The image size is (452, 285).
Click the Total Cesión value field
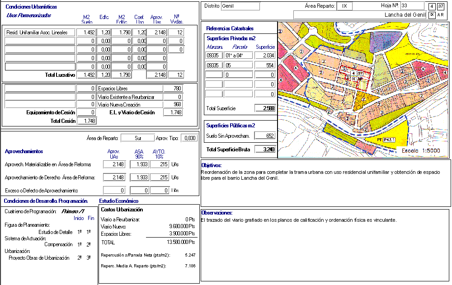(87, 121)
